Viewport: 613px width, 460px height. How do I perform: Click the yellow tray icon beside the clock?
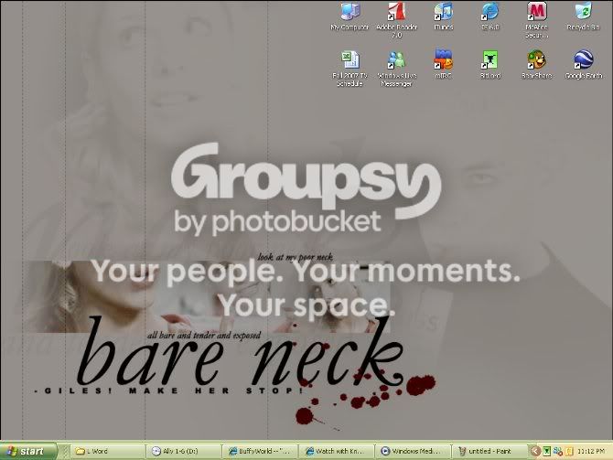tap(570, 452)
